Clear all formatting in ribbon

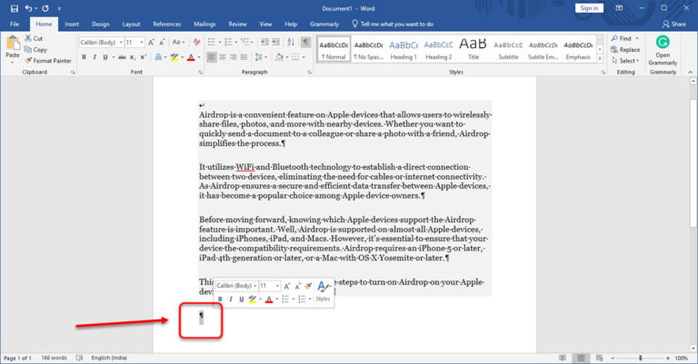pos(196,43)
